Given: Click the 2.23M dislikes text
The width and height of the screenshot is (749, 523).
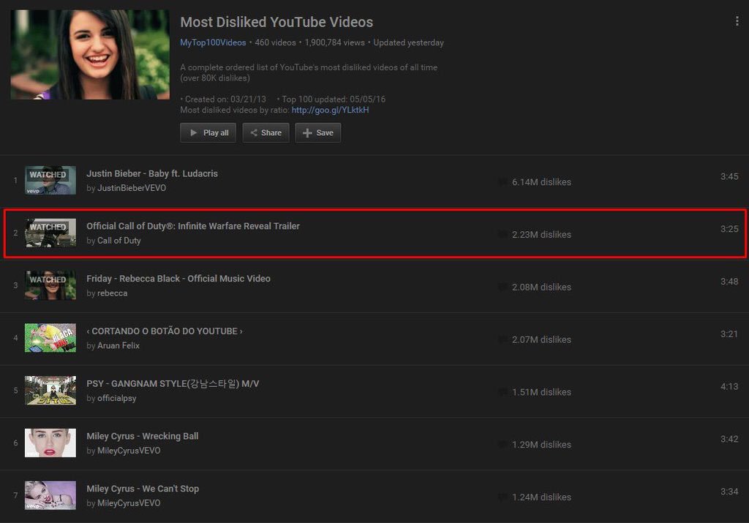Looking at the screenshot, I should click(541, 235).
